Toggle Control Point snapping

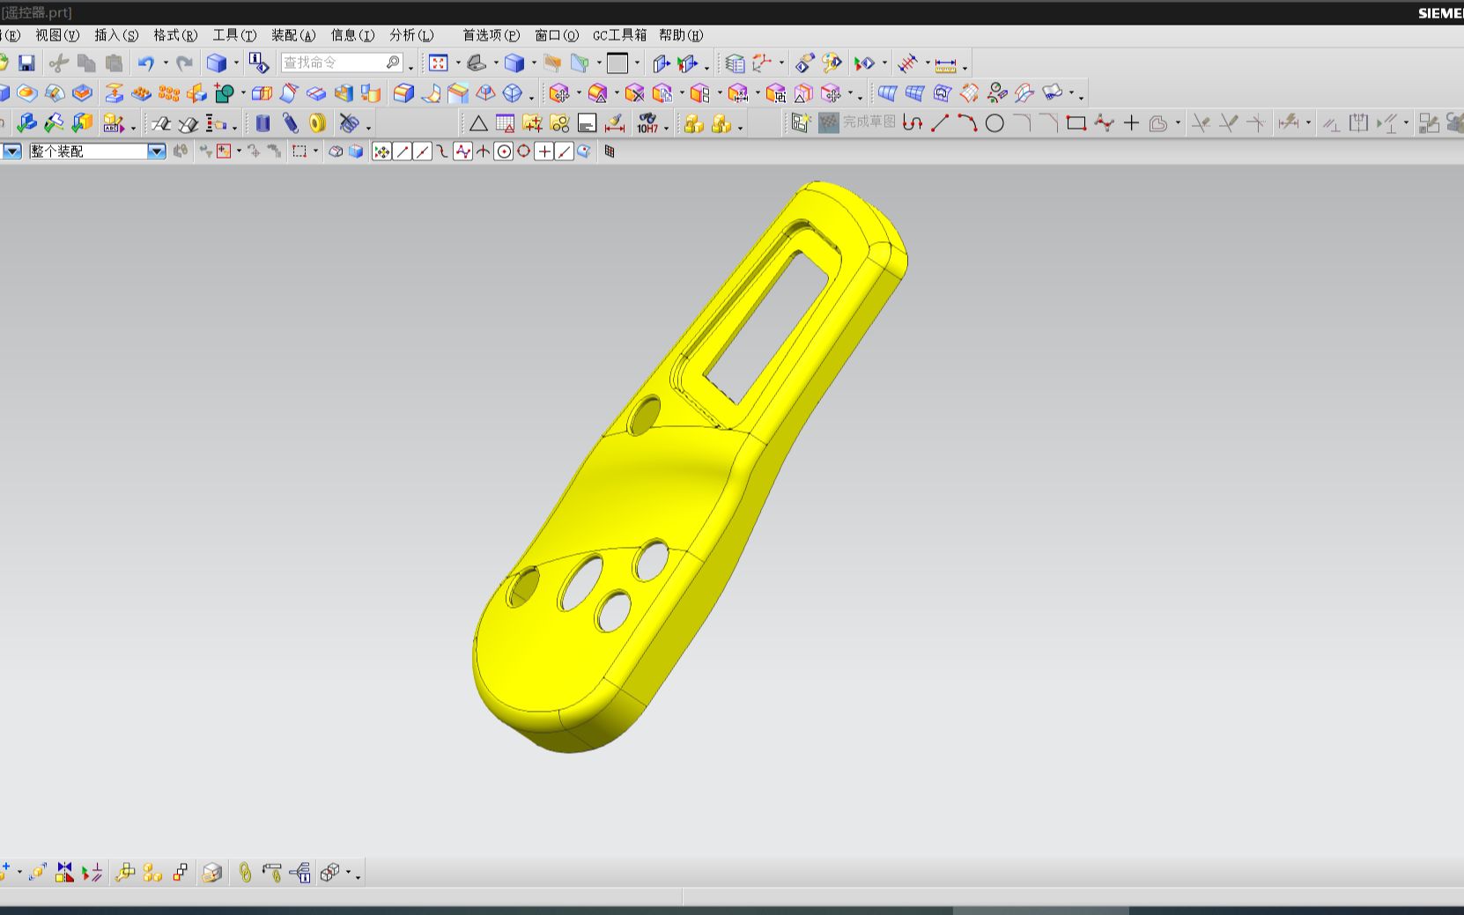pos(443,151)
